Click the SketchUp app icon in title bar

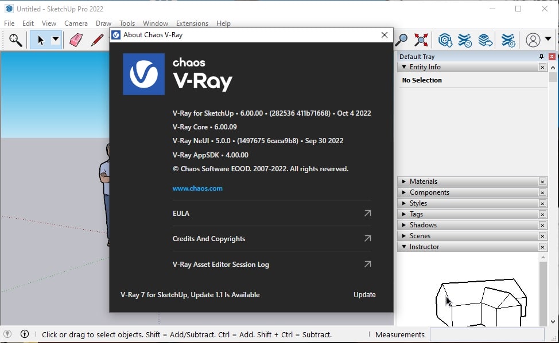click(9, 9)
